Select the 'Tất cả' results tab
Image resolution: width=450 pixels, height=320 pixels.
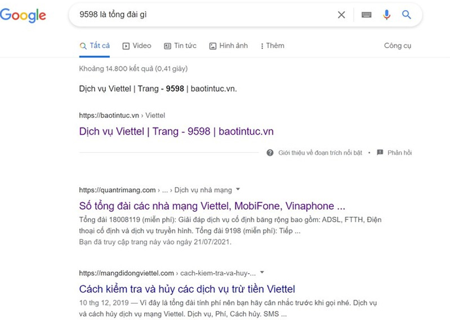tap(95, 46)
